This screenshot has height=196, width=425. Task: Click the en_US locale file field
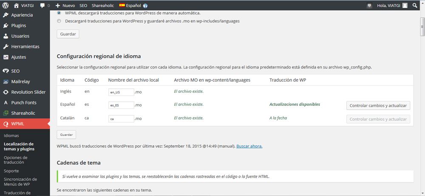click(x=121, y=92)
